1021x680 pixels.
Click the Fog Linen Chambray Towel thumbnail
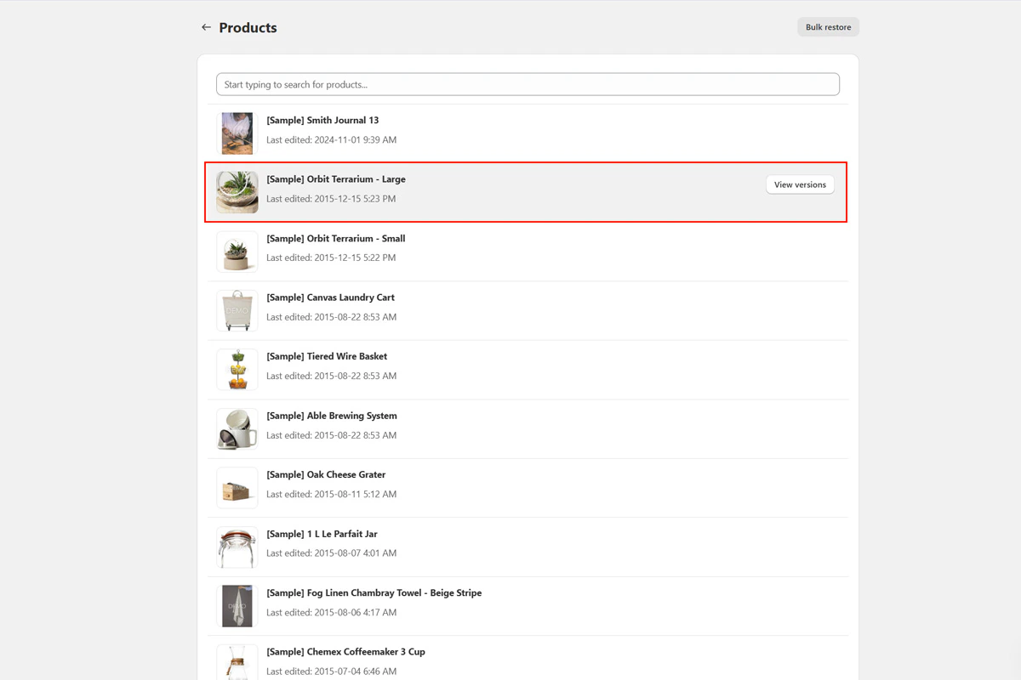(x=237, y=605)
